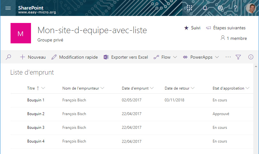The width and height of the screenshot is (259, 154).
Task: Click the Approuvé status cell
Action: click(x=221, y=114)
